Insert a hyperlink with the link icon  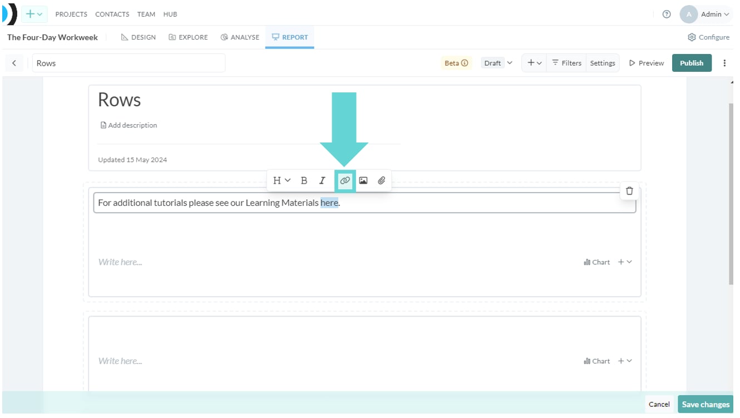(345, 180)
